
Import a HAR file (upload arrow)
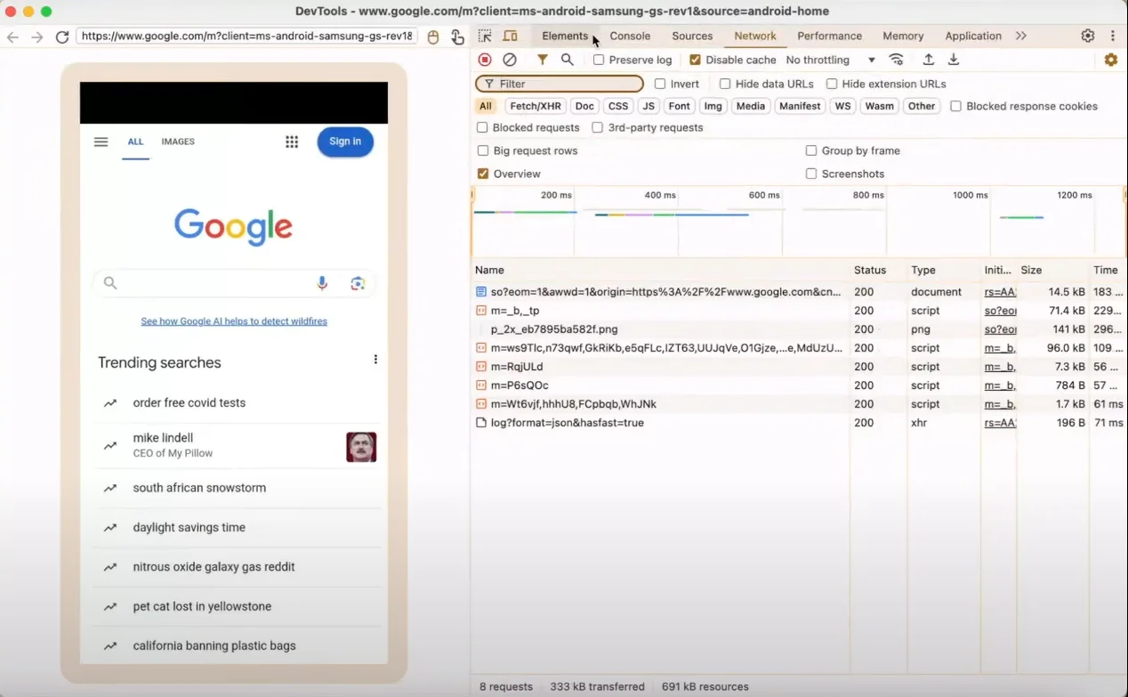tap(928, 60)
